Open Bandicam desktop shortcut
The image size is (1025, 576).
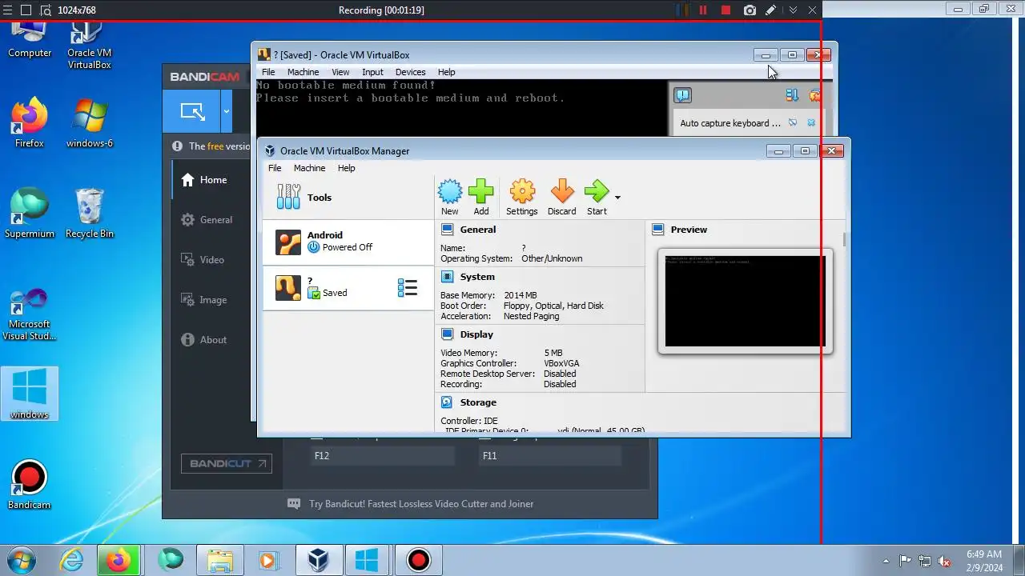point(30,484)
